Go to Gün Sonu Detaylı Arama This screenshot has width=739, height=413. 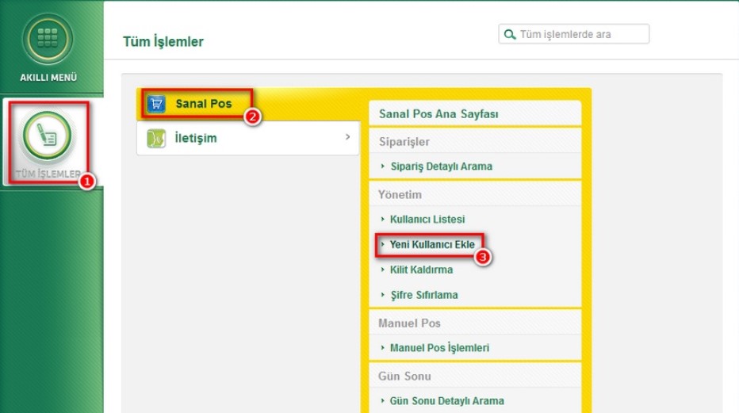(446, 401)
